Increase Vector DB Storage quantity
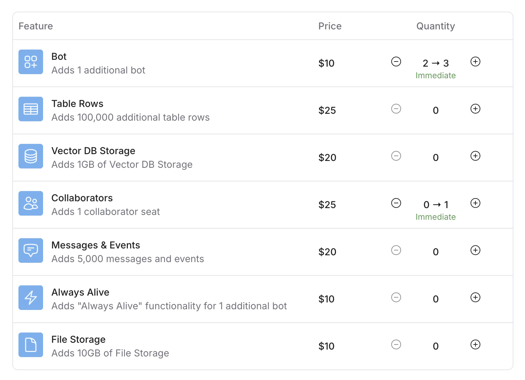 [x=475, y=156]
